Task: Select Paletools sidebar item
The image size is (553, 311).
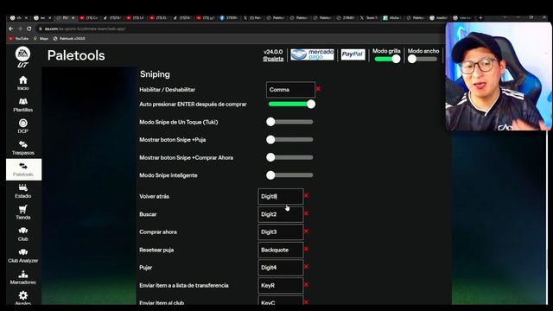Action: [23, 169]
